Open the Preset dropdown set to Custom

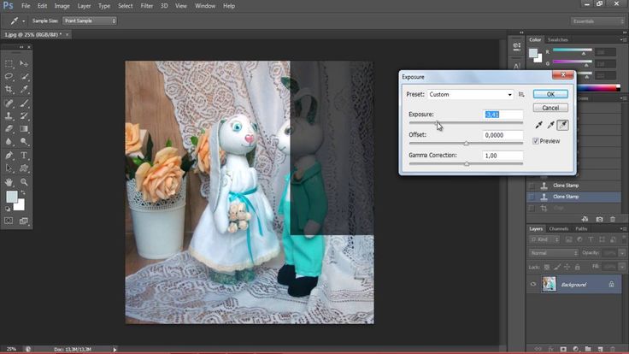coord(471,94)
